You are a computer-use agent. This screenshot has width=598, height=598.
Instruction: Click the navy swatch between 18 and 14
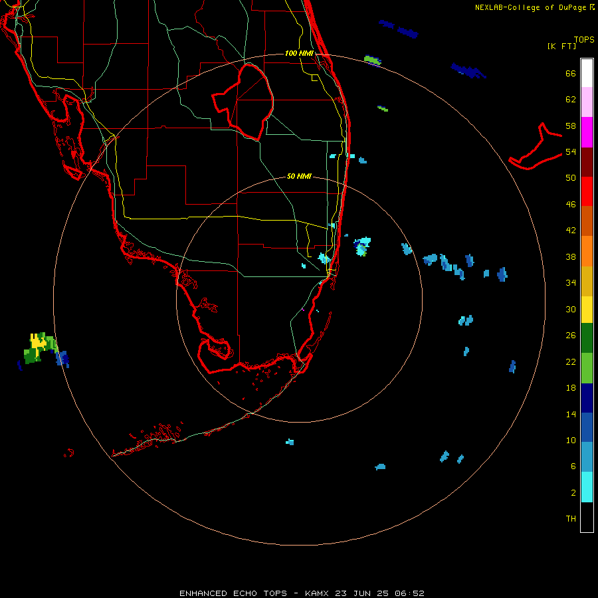pyautogui.click(x=587, y=398)
